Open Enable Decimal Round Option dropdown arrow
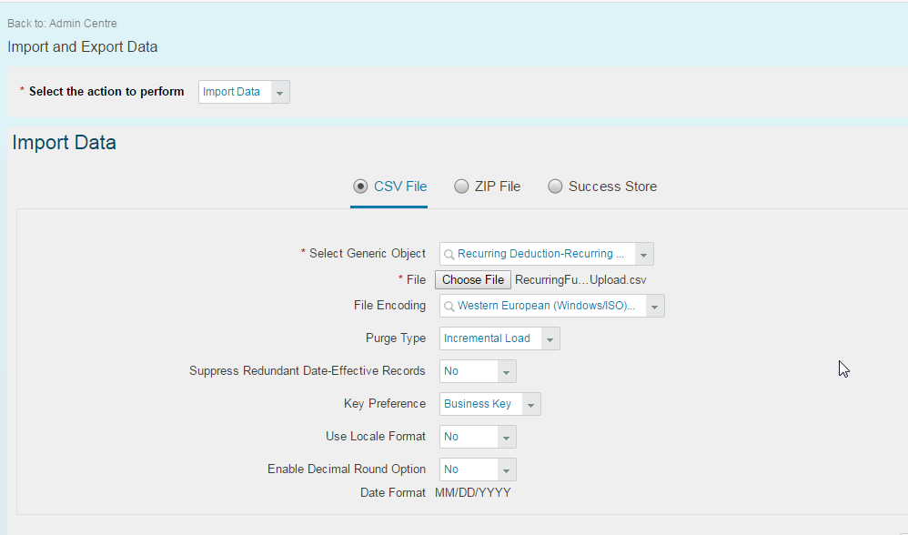908x535 pixels. (506, 469)
